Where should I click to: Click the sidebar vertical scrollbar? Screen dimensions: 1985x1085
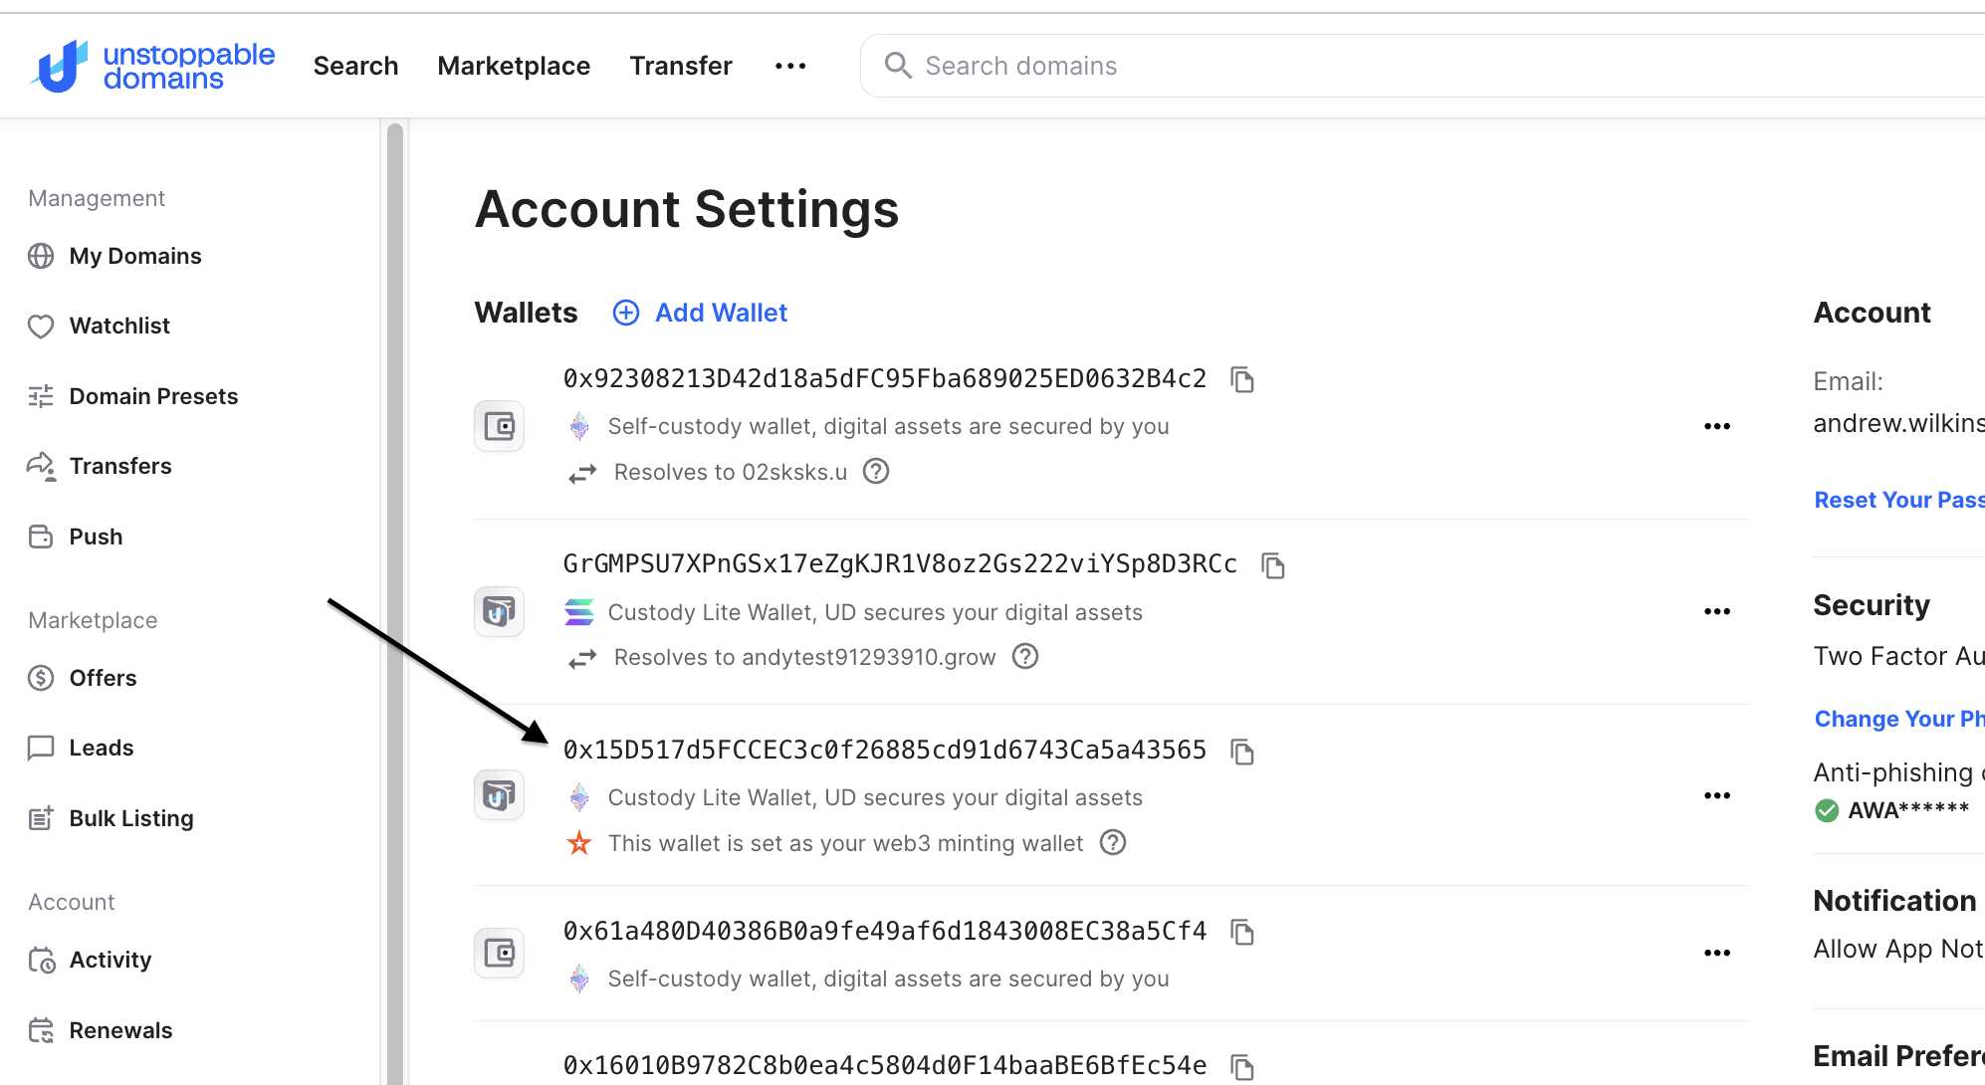click(395, 597)
